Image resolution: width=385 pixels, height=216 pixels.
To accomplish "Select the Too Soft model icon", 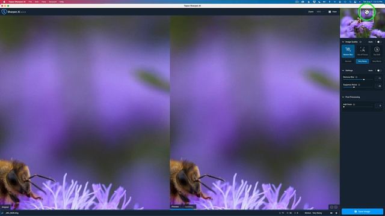I will (377, 50).
